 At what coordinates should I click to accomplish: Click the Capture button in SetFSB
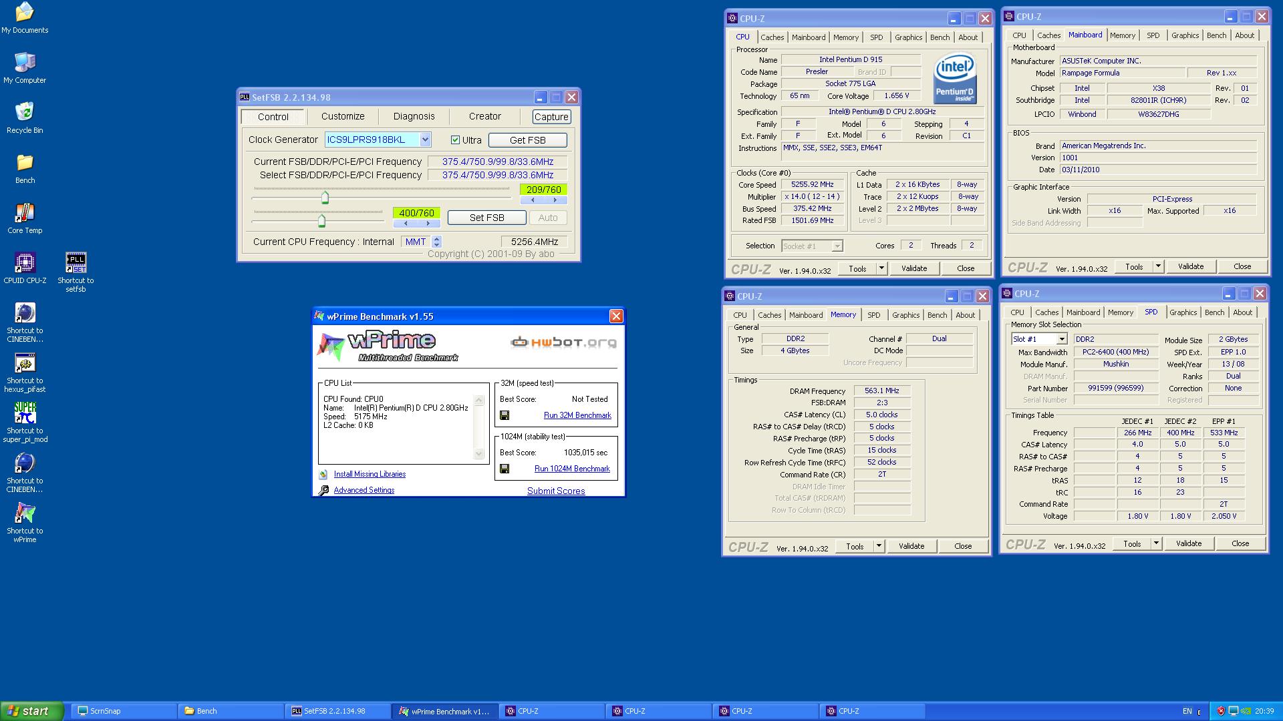tap(551, 117)
